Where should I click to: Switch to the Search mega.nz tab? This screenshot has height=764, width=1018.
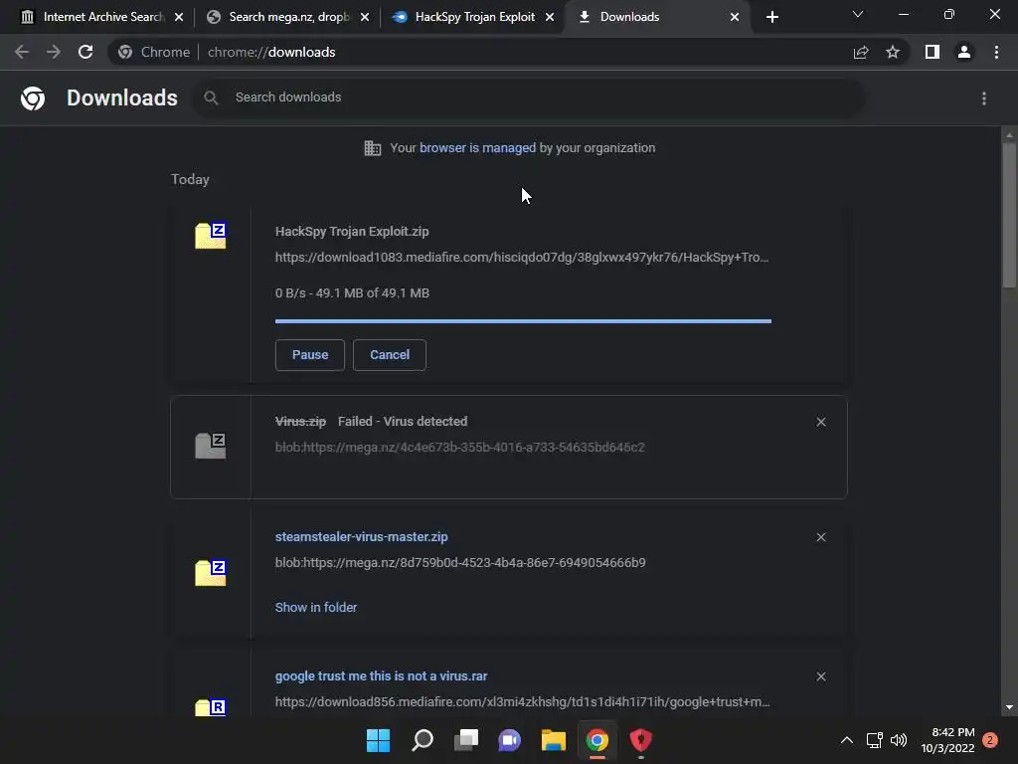287,17
